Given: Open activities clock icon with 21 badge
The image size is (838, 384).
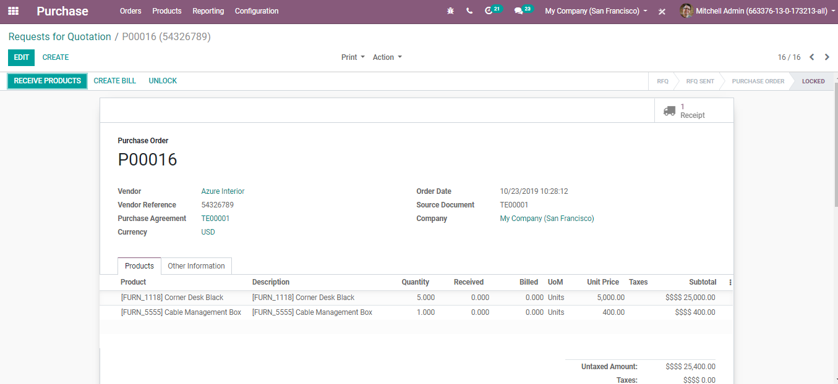Looking at the screenshot, I should pyautogui.click(x=493, y=10).
